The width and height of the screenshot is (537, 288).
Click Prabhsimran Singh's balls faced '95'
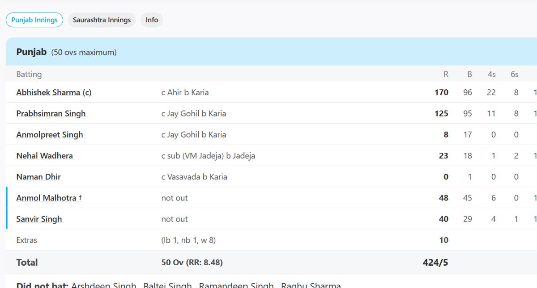click(468, 113)
